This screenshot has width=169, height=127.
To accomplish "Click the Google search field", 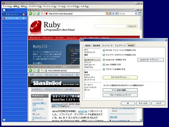I will pos(127,13).
